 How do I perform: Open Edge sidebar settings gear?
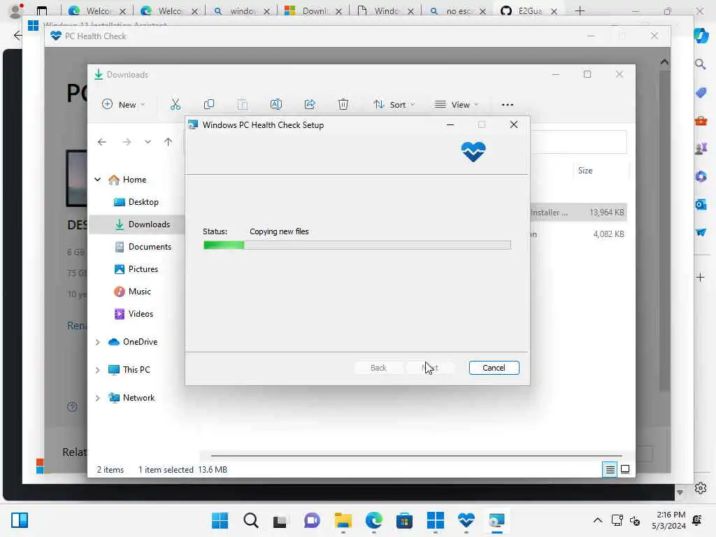tap(701, 488)
